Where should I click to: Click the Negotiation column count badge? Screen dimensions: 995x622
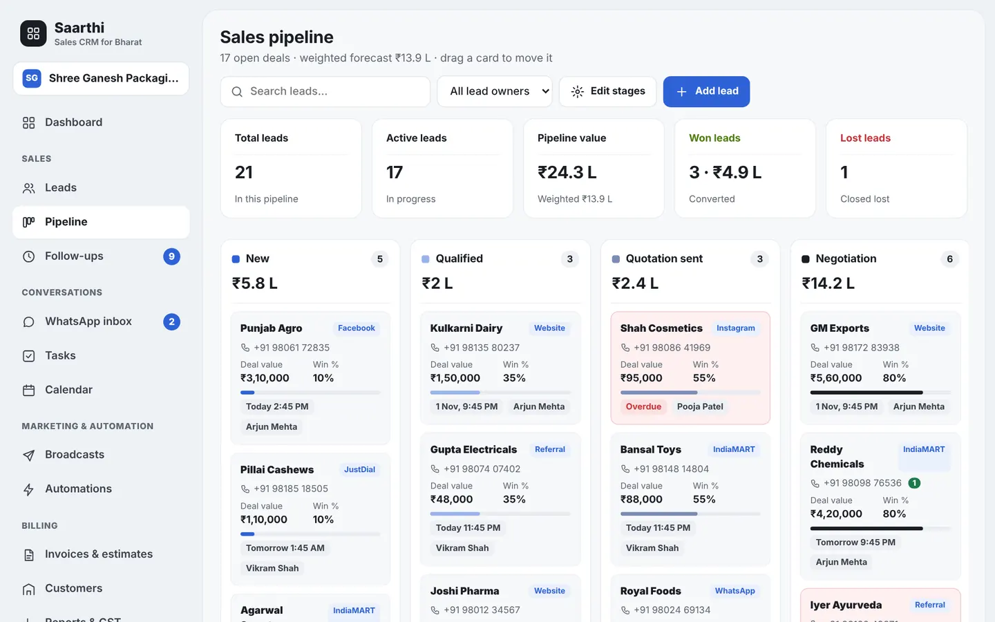(x=949, y=259)
